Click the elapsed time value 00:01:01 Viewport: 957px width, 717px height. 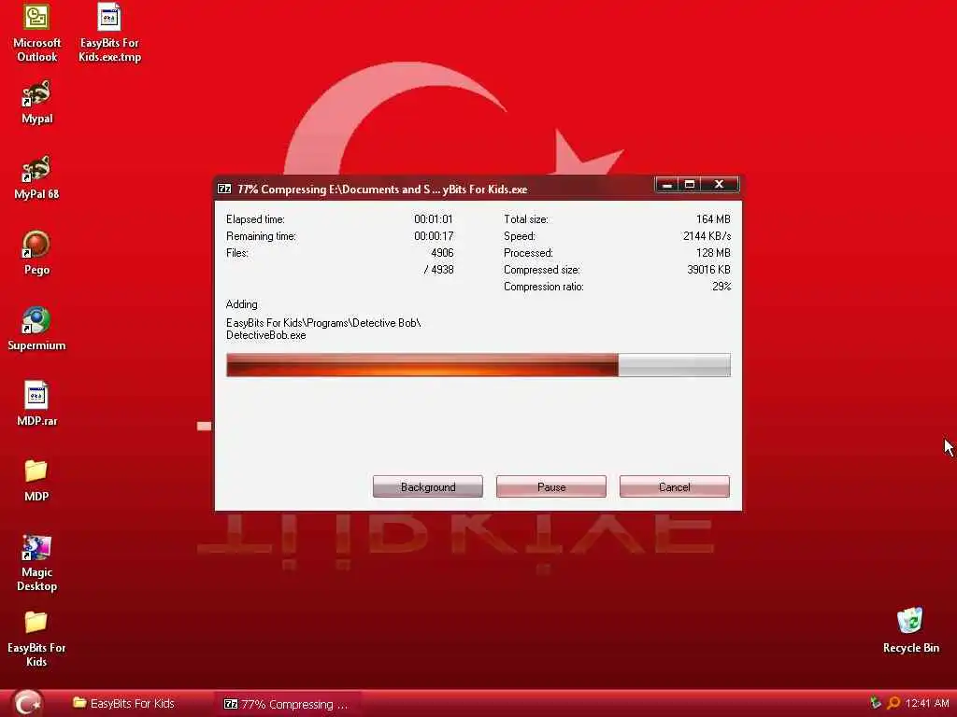pos(434,219)
